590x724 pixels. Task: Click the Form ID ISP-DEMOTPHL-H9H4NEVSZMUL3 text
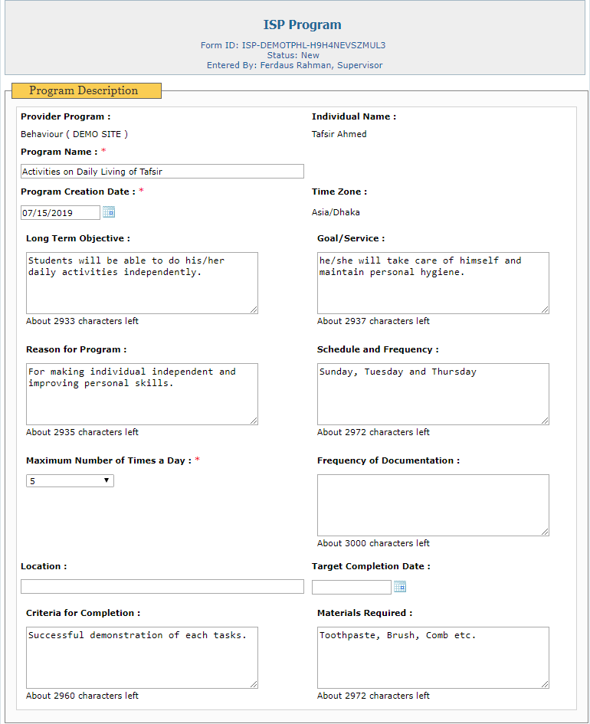[293, 45]
